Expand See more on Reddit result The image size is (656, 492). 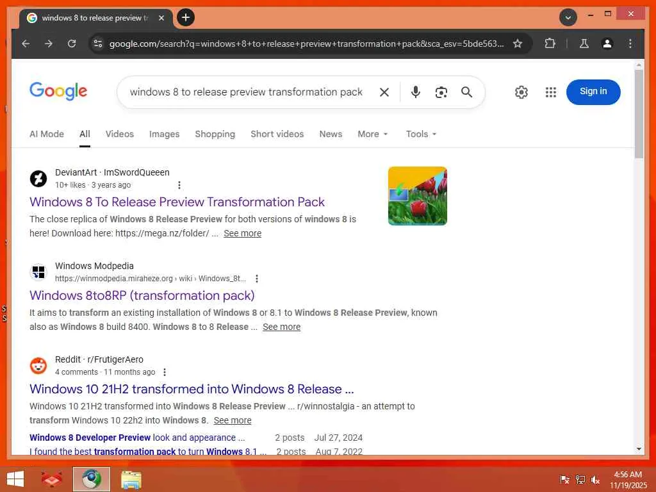coord(232,420)
